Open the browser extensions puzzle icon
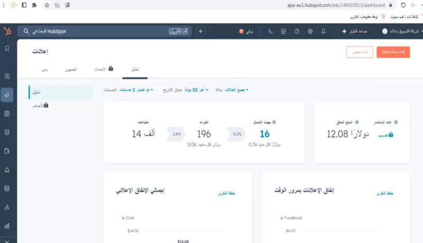The image size is (423, 243). (x=34, y=5)
